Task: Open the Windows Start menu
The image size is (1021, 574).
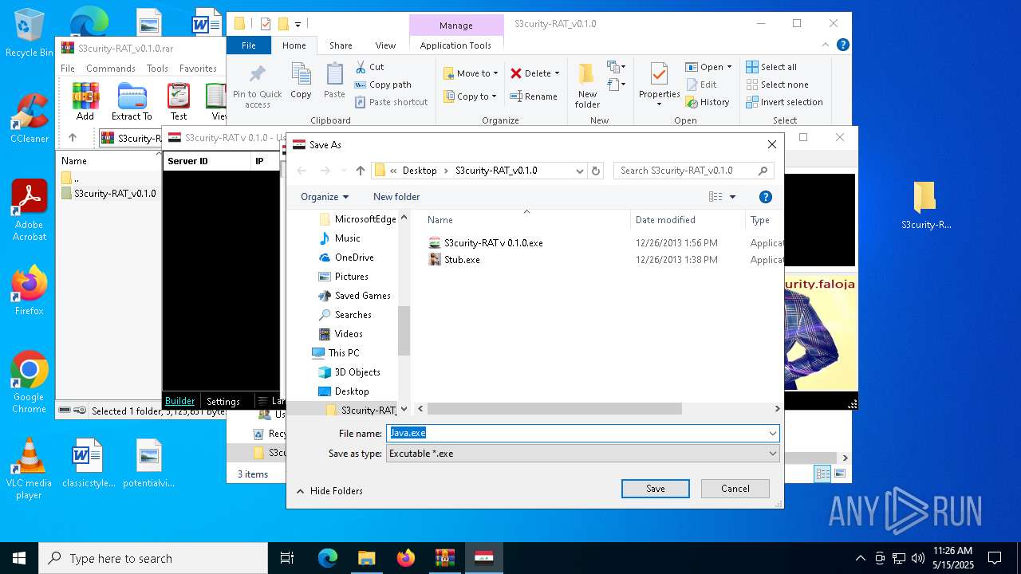Action: coord(19,558)
